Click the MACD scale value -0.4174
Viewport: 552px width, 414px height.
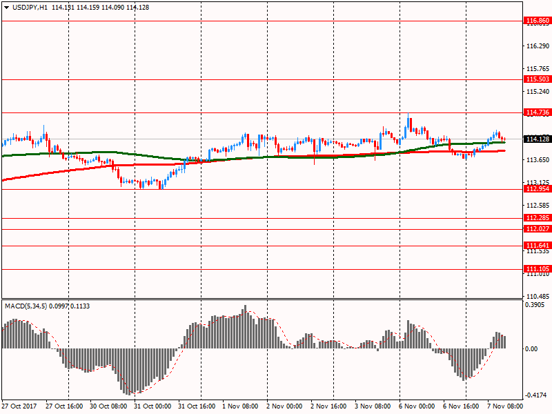click(x=535, y=395)
